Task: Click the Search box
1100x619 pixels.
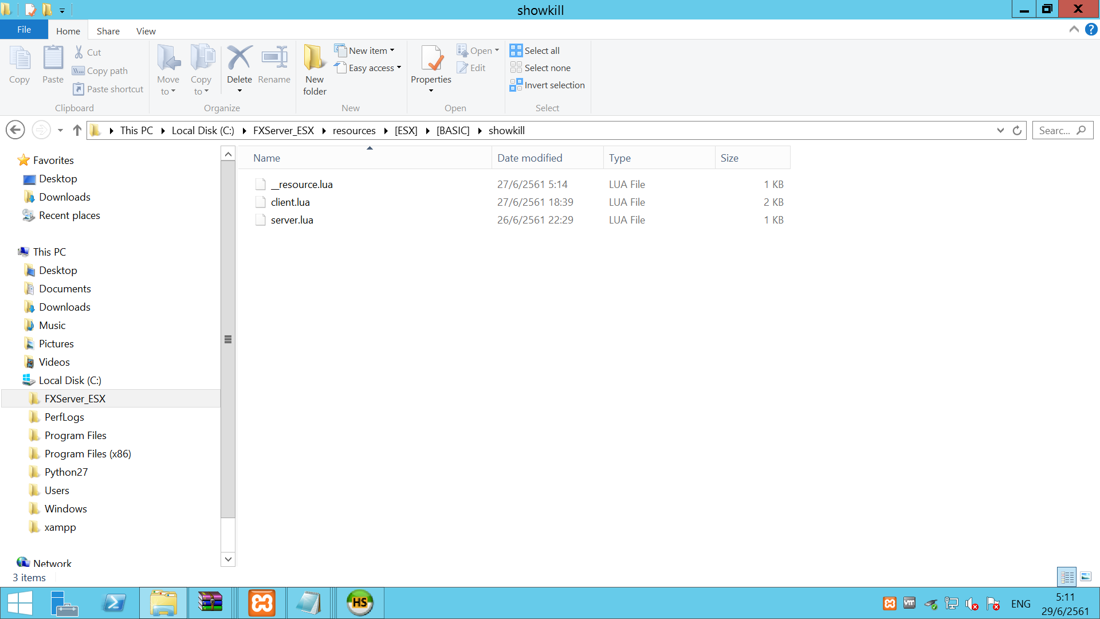Action: 1063,130
